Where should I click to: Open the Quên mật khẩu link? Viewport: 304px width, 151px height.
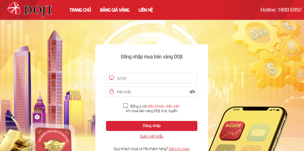point(152,136)
